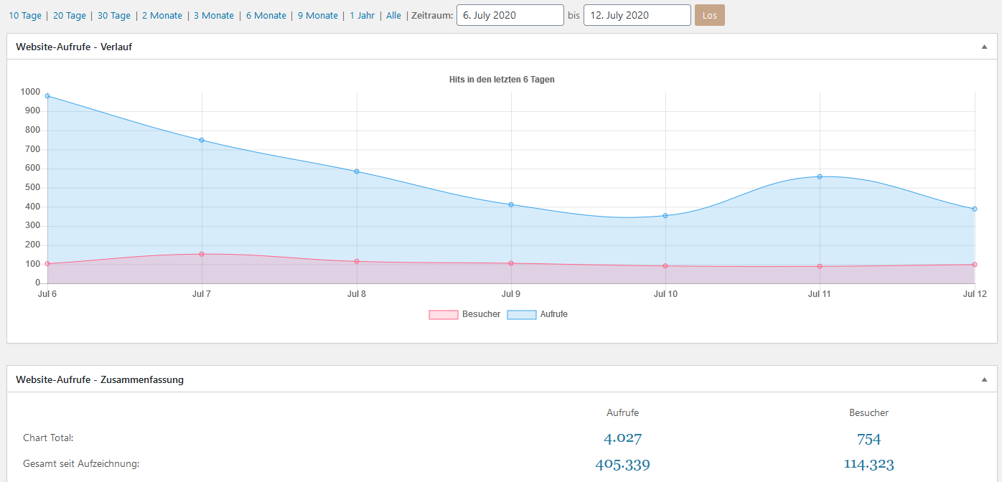
Task: Click the Aufrufe data point on Jul 9
Action: pos(511,204)
